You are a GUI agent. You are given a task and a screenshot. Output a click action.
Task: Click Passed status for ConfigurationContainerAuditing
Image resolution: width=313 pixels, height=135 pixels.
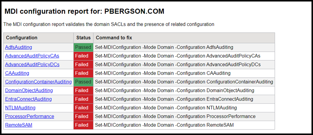pyautogui.click(x=83, y=82)
